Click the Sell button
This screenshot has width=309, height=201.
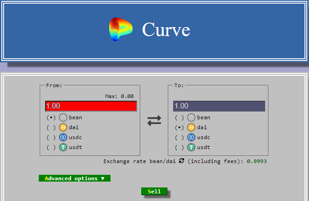[x=154, y=192]
